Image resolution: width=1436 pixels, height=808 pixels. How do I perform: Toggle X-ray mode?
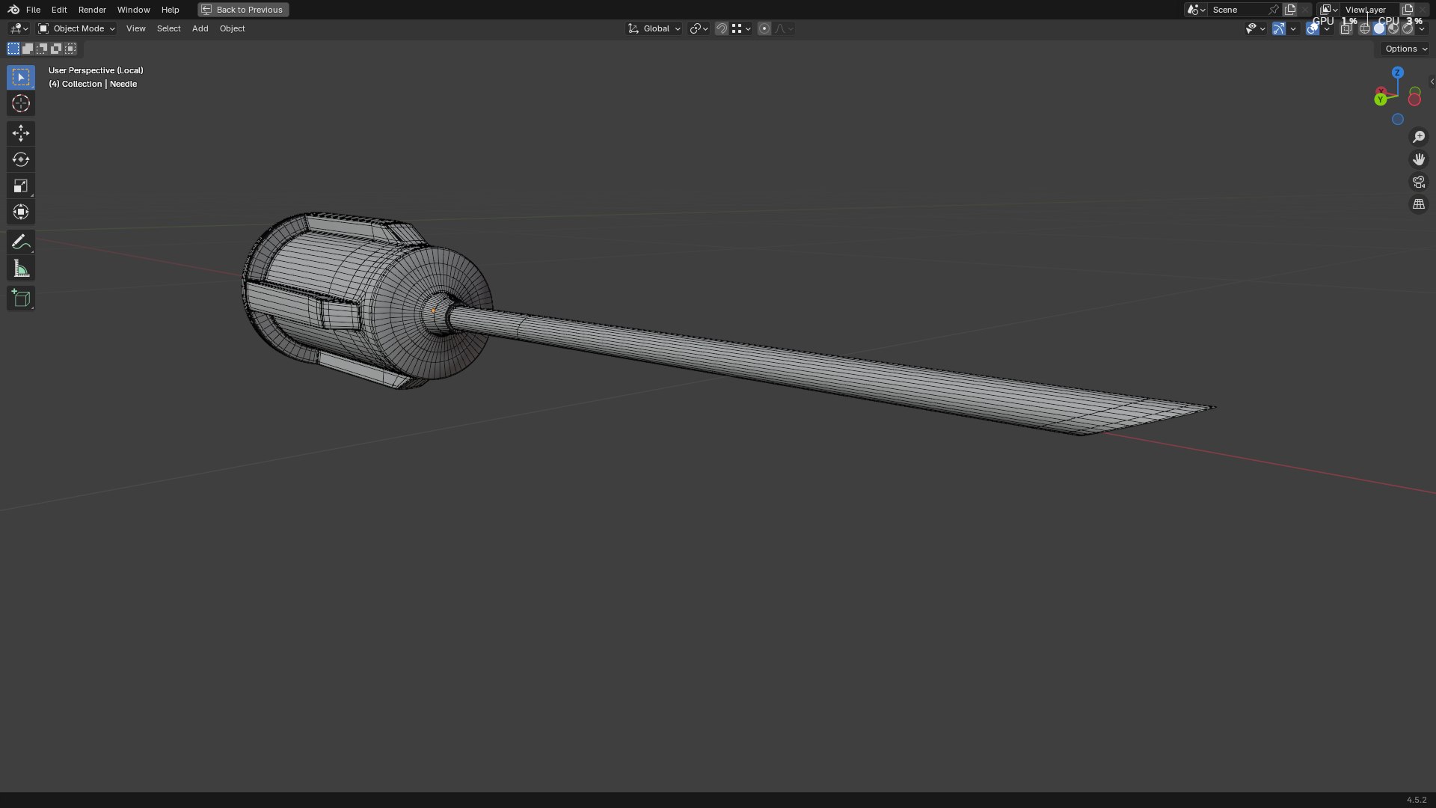click(1346, 28)
